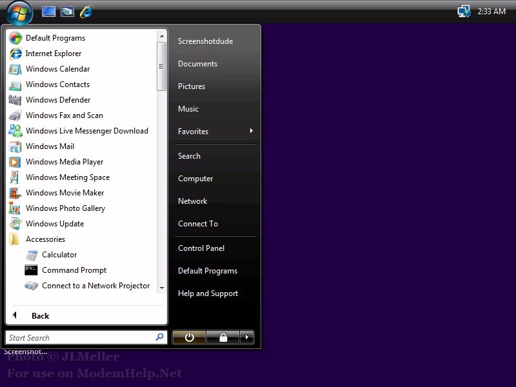
Task: Go Back to the main Start menu
Action: click(40, 316)
